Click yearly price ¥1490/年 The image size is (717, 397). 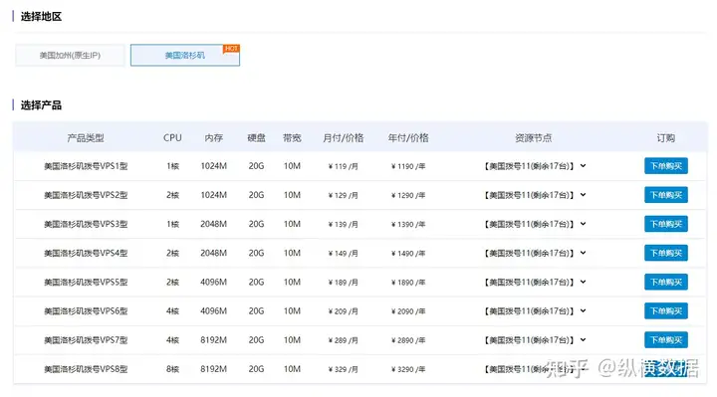pyautogui.click(x=408, y=254)
